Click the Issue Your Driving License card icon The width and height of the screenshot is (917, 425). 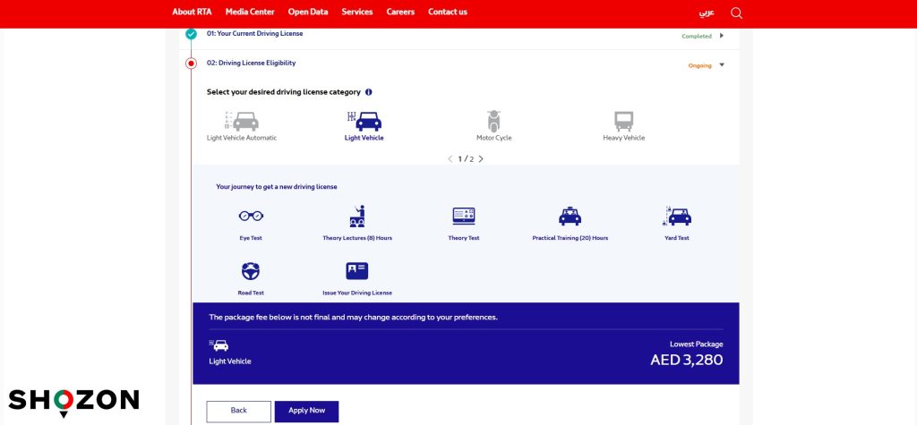tap(356, 271)
